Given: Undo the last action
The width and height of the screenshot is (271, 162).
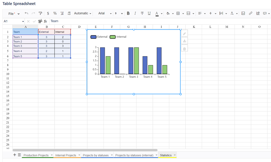Looking at the screenshot, I should pyautogui.click(x=26, y=13).
